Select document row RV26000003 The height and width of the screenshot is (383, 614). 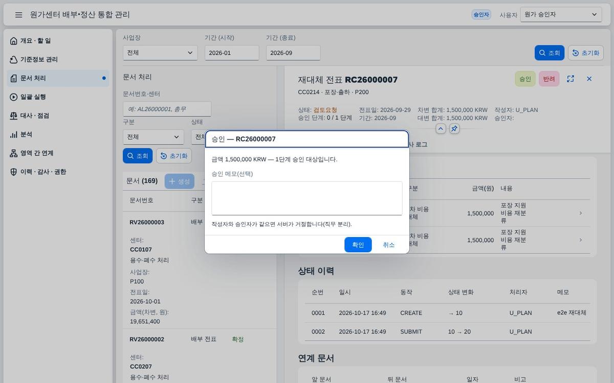pos(200,271)
